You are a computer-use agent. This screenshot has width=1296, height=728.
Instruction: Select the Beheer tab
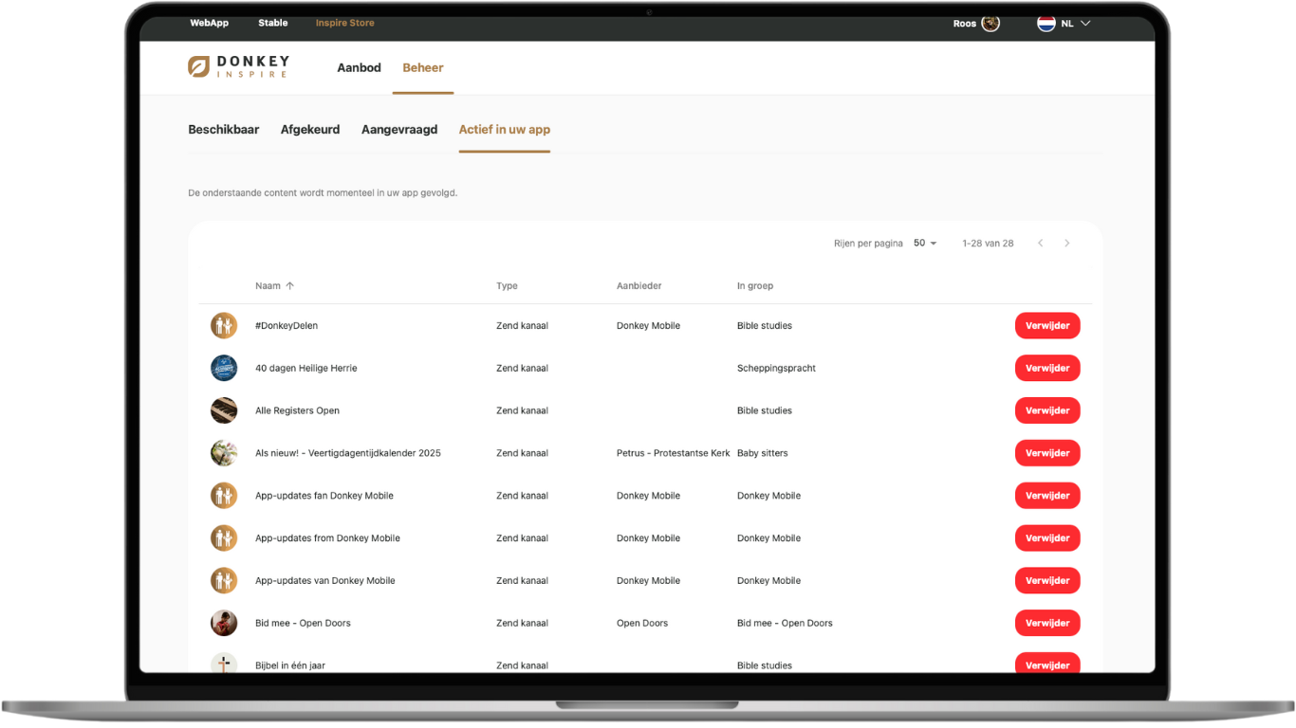point(423,68)
